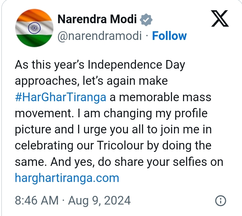
Task: Open the Narendra Modi display name
Action: (x=97, y=19)
